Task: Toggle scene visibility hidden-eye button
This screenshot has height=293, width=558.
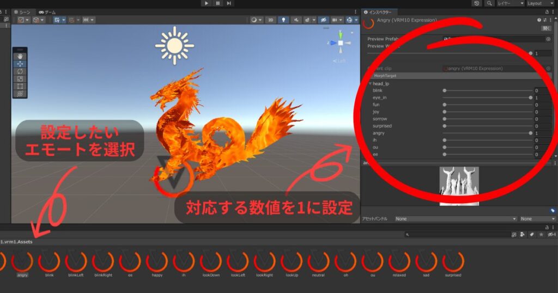Action: pyautogui.click(x=323, y=20)
